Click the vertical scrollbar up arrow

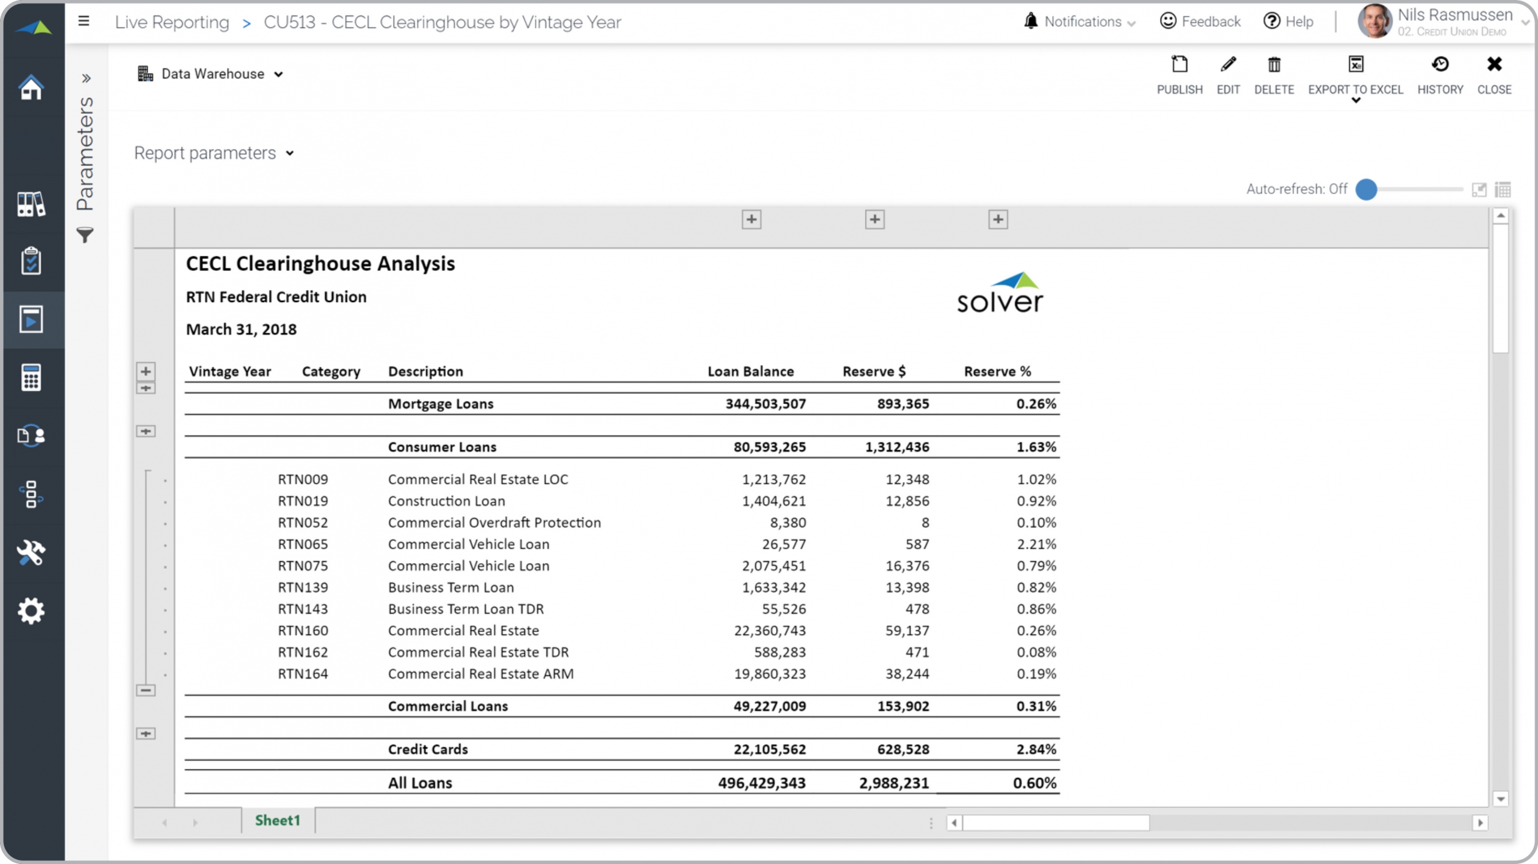point(1501,216)
